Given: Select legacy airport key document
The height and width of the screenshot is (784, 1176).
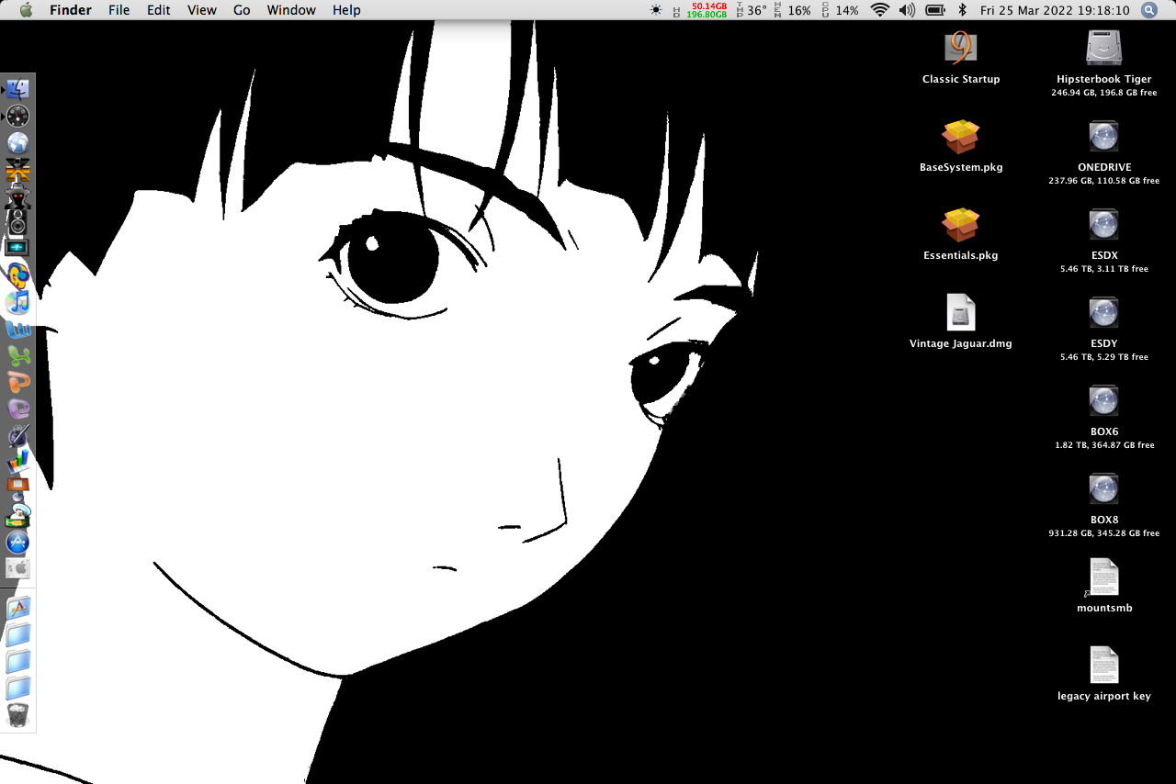Looking at the screenshot, I should 1103,666.
